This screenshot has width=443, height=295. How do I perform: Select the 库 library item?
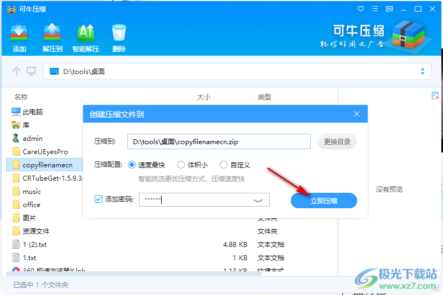[20, 125]
